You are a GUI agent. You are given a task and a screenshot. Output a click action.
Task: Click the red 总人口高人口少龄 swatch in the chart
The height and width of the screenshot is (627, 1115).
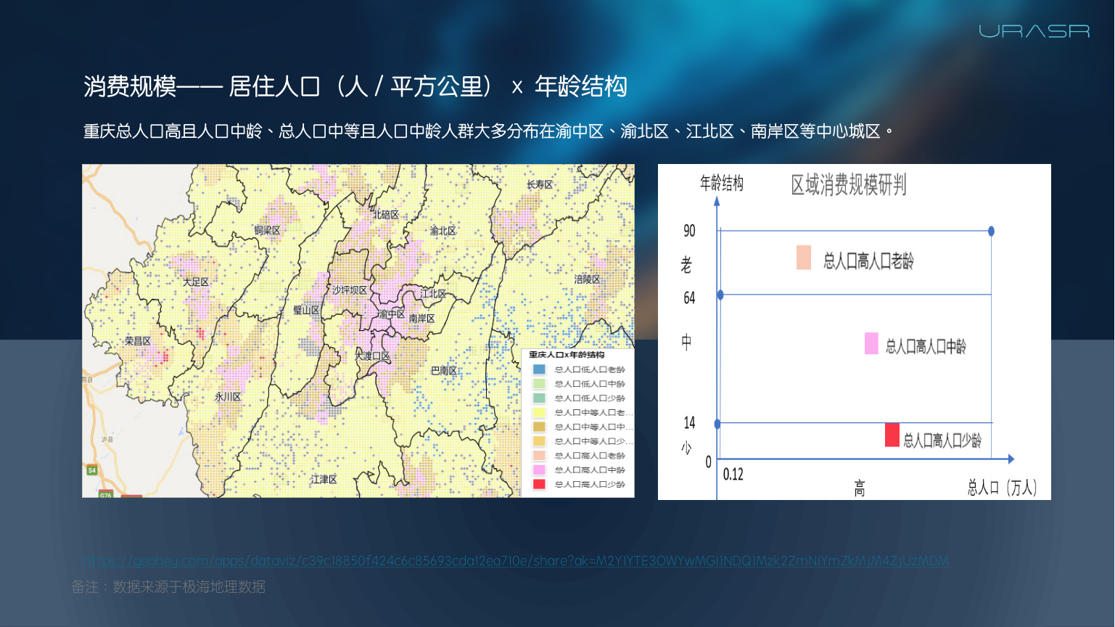tap(892, 435)
